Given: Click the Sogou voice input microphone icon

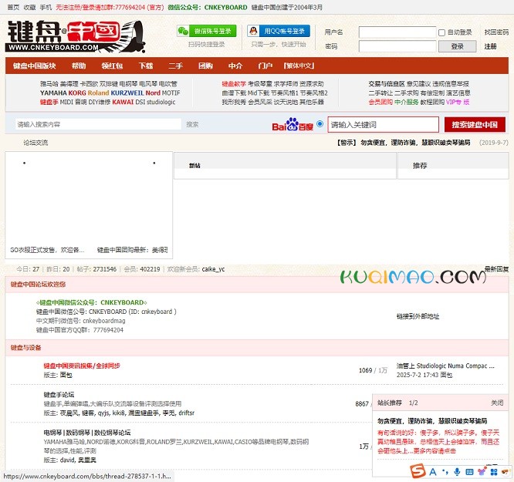Looking at the screenshot, I should (x=457, y=472).
